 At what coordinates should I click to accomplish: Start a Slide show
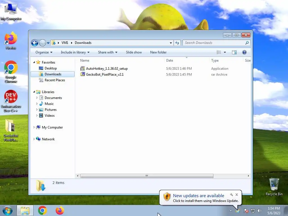pyautogui.click(x=134, y=52)
